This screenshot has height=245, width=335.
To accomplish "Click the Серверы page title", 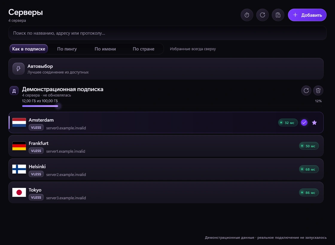I will [25, 12].
